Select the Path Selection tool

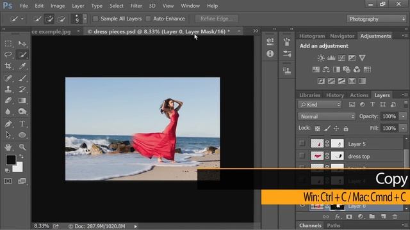pos(8,135)
